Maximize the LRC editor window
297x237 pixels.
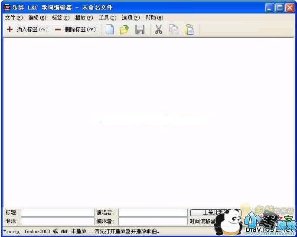coord(280,8)
